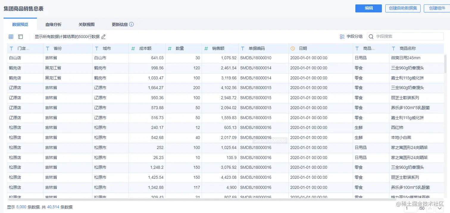The image size is (450, 213).
Task: Switch to the 血缘分析 tab
Action: pos(53,24)
